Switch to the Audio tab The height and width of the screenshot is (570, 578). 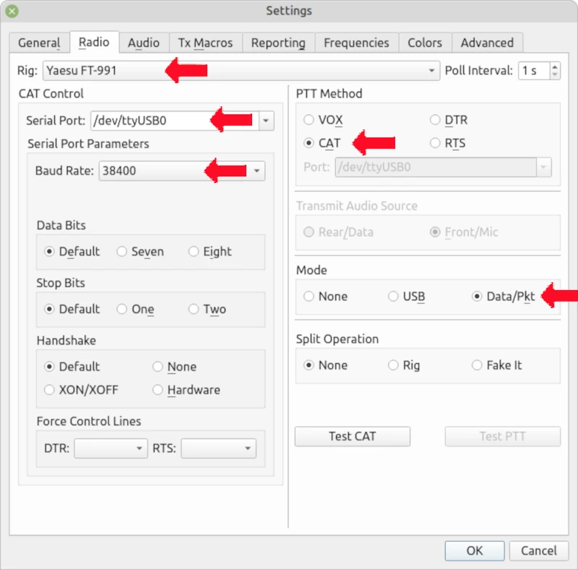click(x=143, y=43)
